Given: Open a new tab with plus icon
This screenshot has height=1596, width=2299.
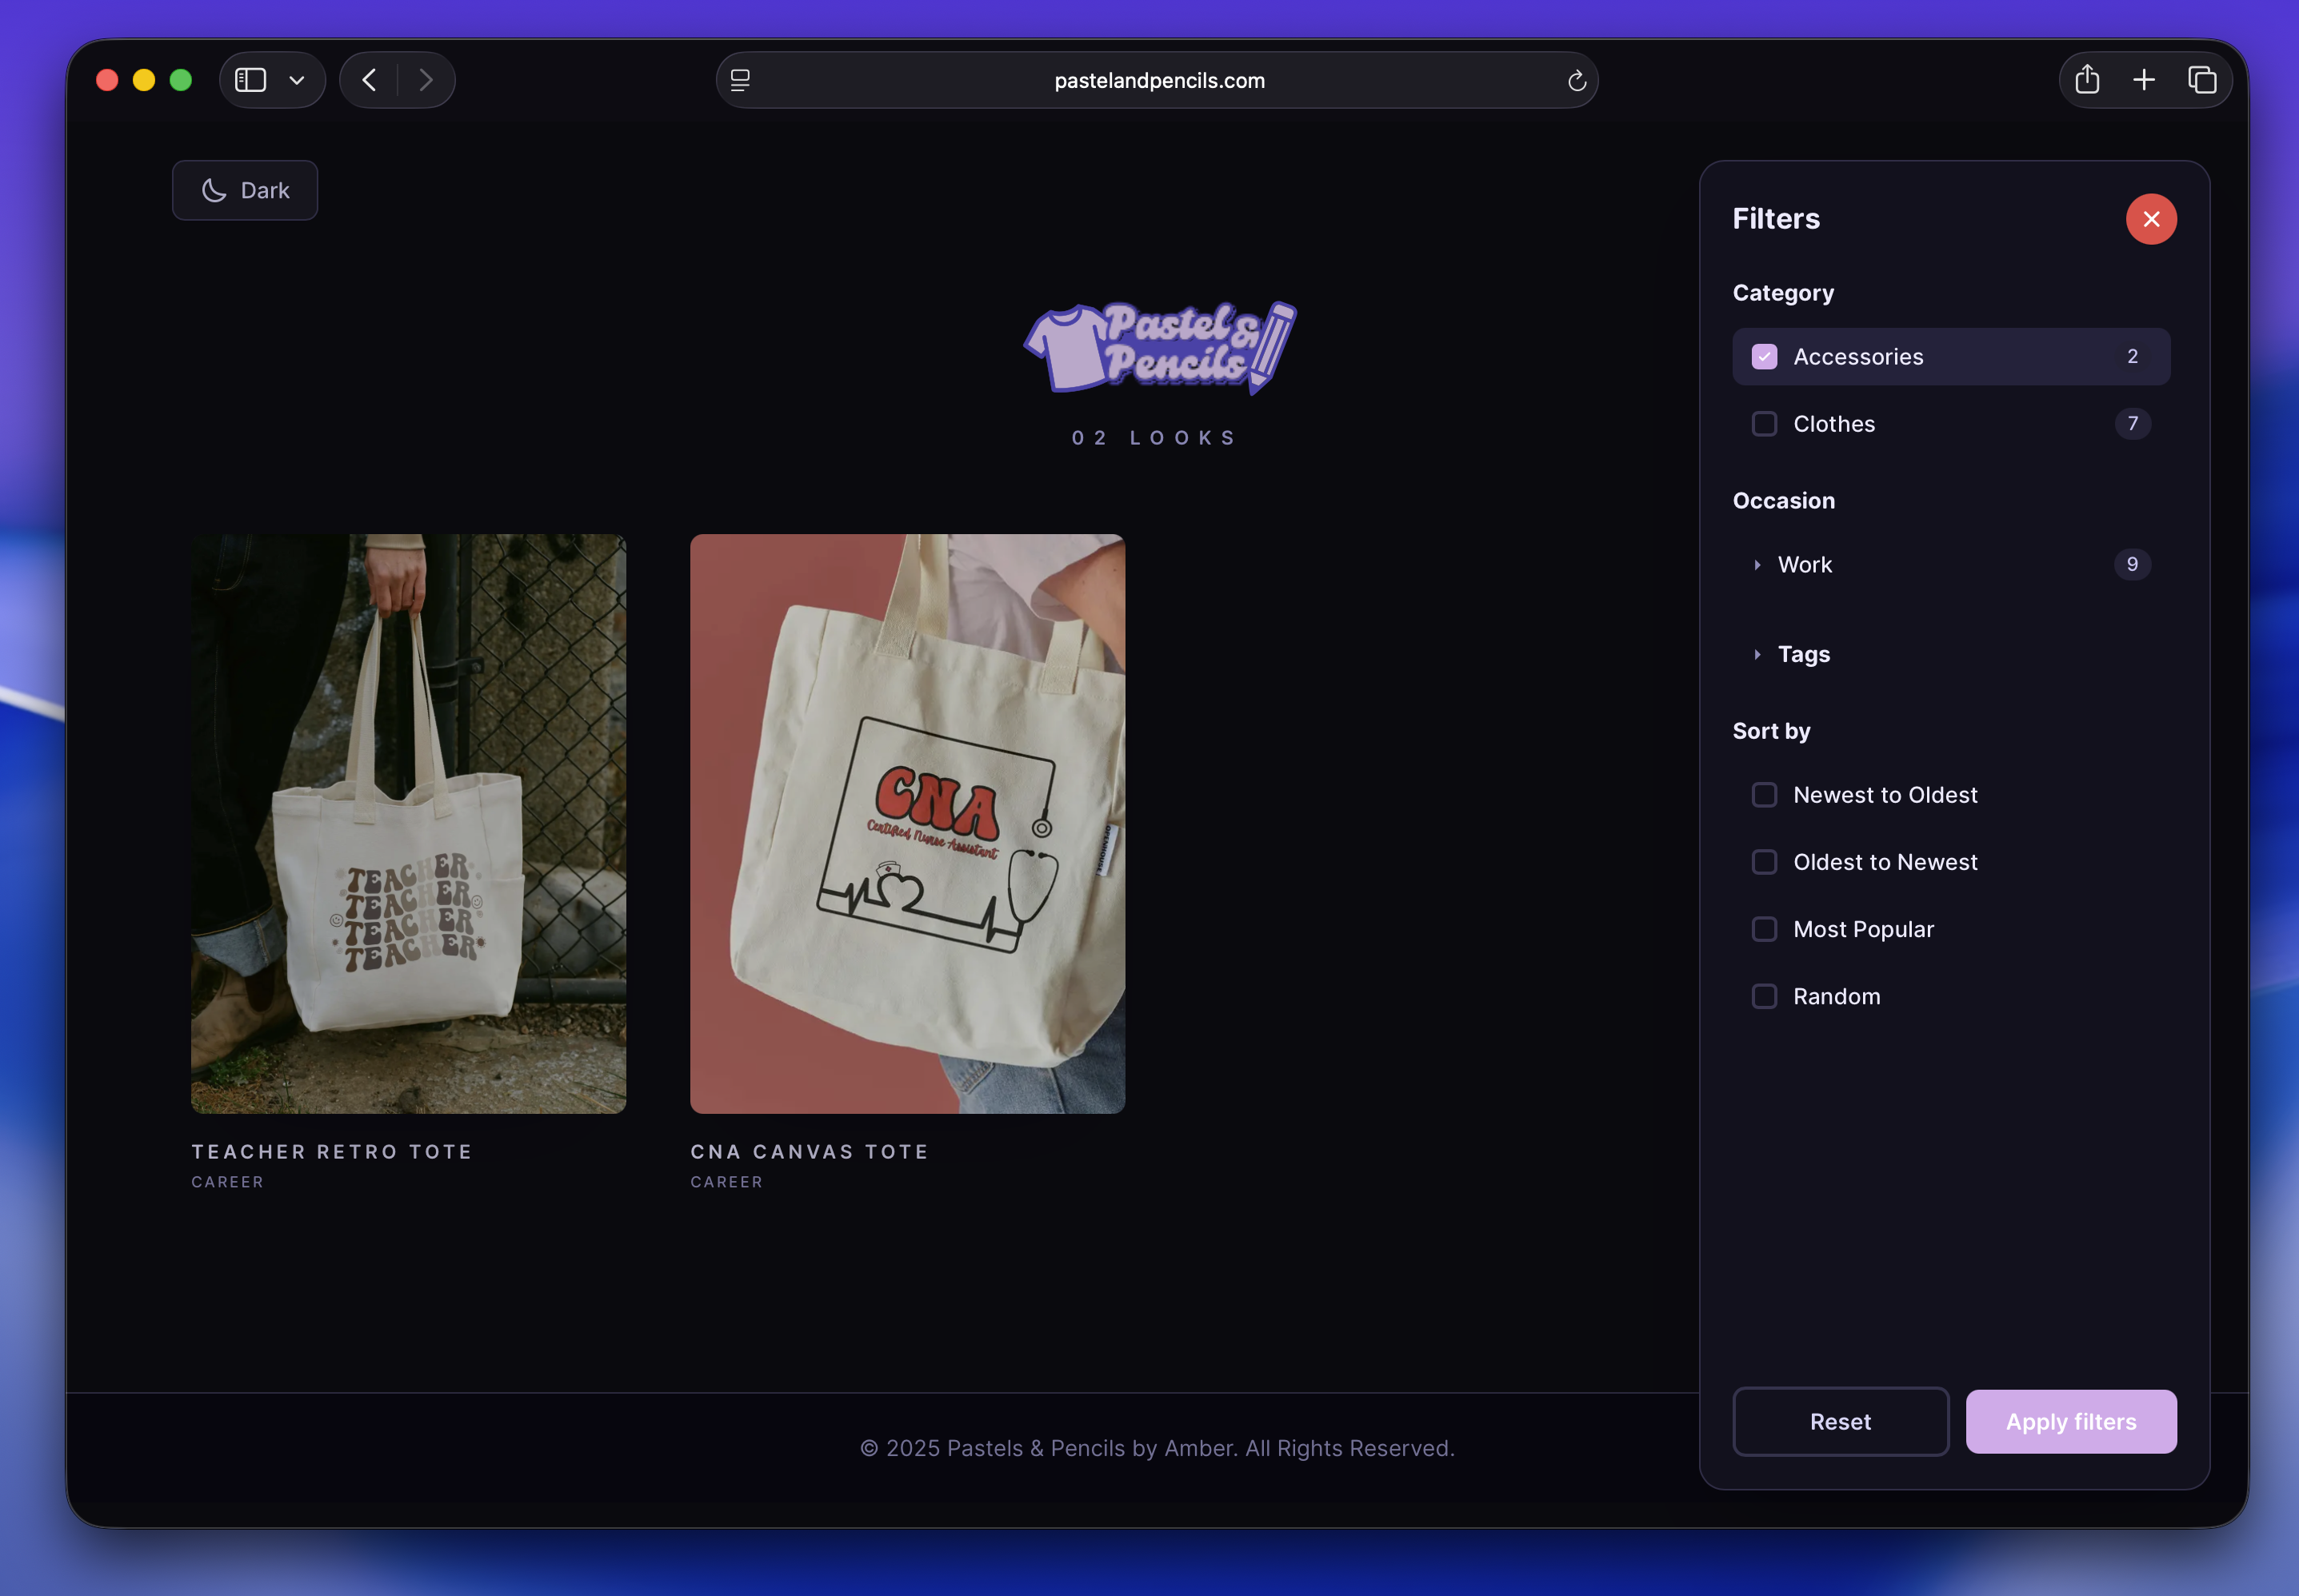Looking at the screenshot, I should [2144, 80].
